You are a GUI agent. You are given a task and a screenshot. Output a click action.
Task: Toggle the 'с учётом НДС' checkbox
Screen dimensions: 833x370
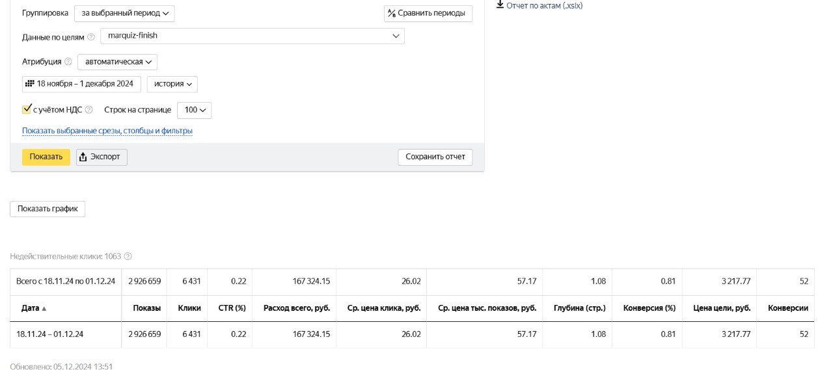[x=27, y=109]
